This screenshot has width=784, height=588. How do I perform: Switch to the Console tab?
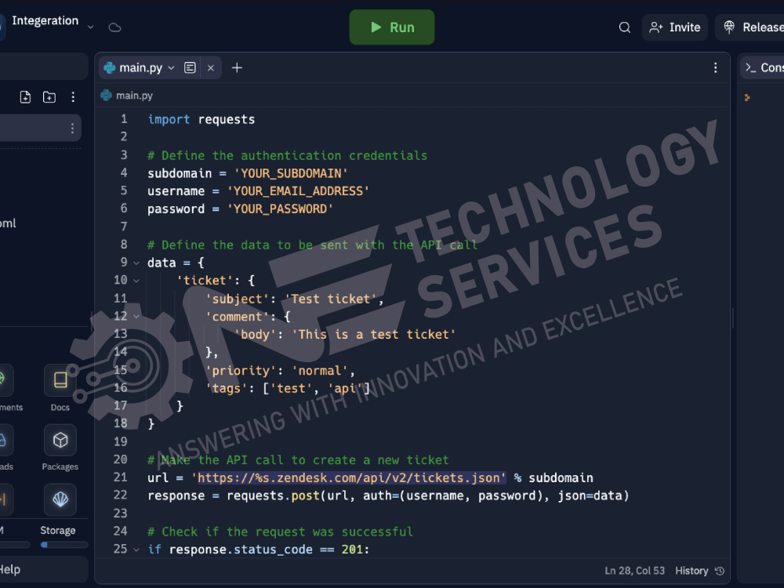pos(763,68)
